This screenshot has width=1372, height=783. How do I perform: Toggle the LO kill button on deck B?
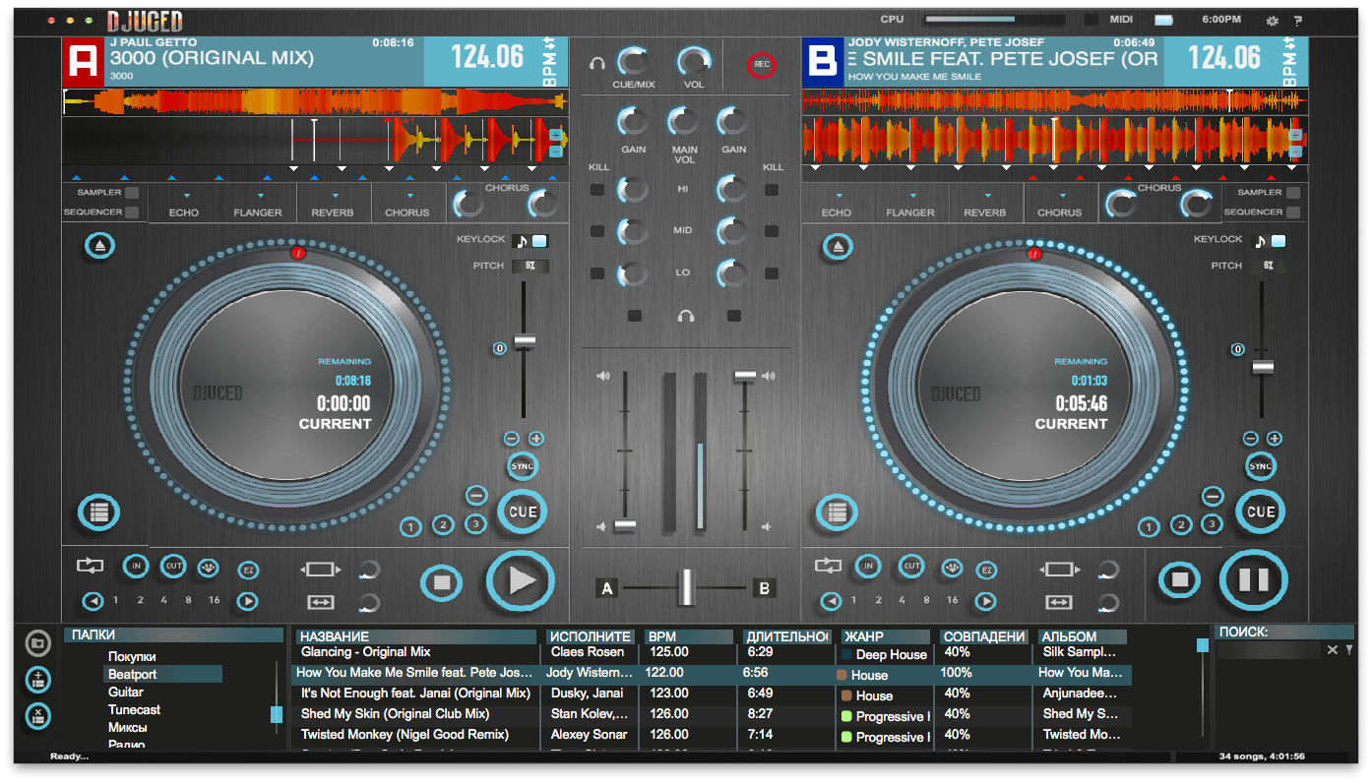[x=772, y=273]
